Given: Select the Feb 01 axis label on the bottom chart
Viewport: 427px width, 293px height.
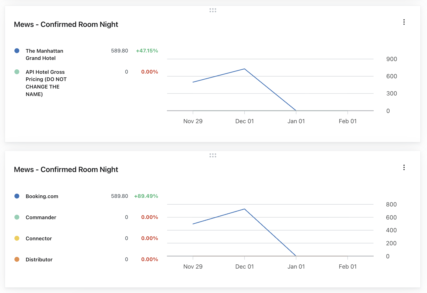Looking at the screenshot, I should click(x=348, y=266).
